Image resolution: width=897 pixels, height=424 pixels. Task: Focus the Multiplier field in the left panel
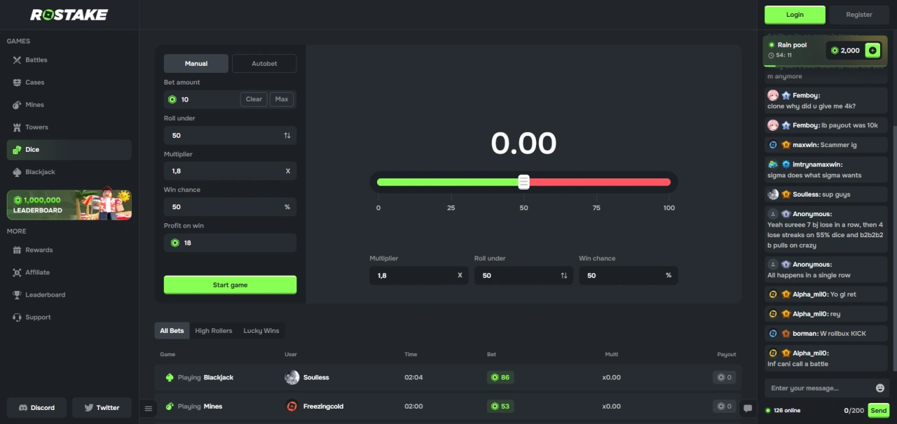(230, 171)
